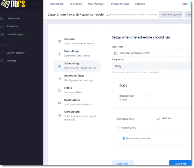Click the Repeat Every days value field
Screen dimensions: 194x168
pyautogui.click(x=150, y=96)
